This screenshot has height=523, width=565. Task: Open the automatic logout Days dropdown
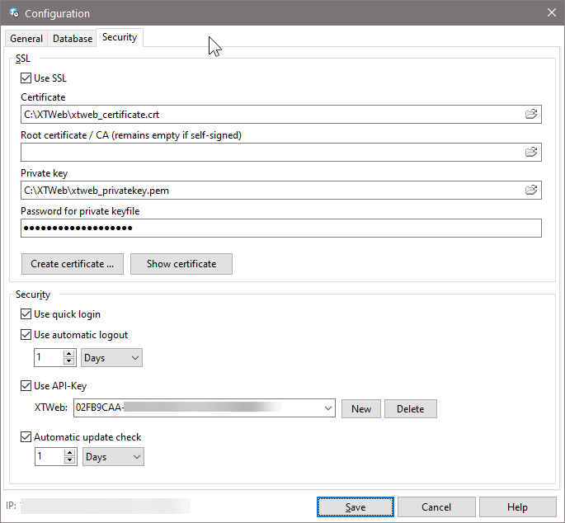[112, 358]
